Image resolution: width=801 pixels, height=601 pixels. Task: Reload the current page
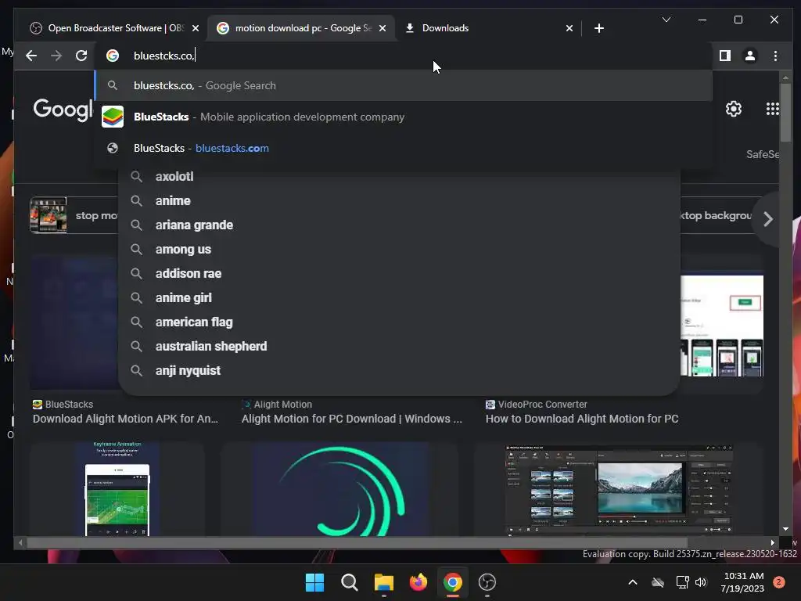81,56
